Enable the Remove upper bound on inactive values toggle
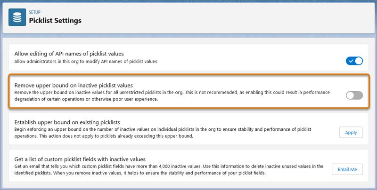The image size is (377, 190). (354, 95)
